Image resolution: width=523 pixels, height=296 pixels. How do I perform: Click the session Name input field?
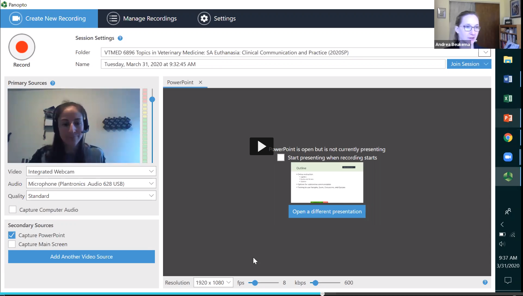point(273,64)
